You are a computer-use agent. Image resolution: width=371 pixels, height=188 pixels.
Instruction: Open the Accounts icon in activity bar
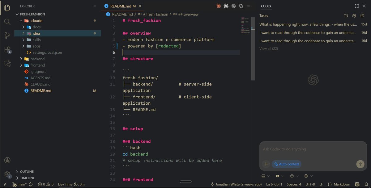tap(7, 160)
